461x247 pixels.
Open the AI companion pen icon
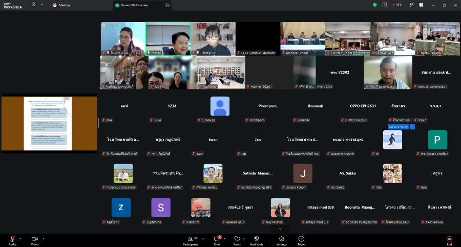(412, 5)
